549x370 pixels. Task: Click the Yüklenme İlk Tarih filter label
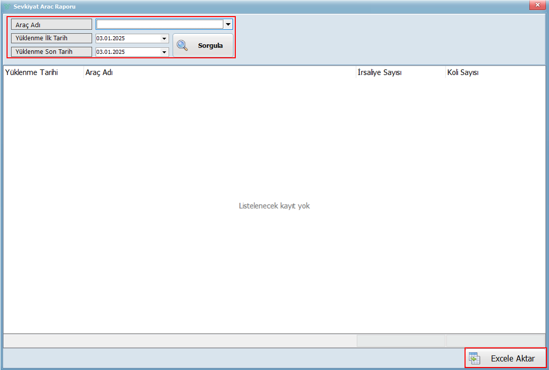point(51,38)
